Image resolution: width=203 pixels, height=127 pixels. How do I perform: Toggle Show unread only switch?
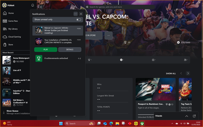79,20
